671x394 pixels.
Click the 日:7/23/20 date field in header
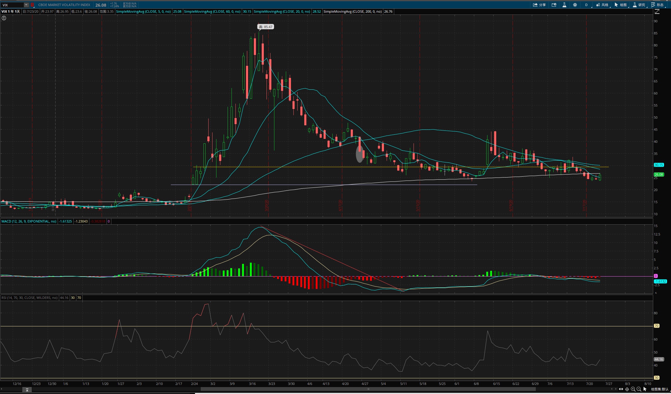tap(30, 11)
